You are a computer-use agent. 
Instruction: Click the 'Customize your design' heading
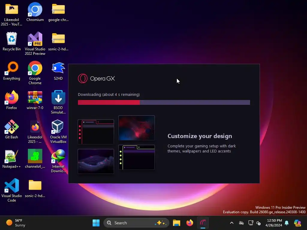[x=200, y=136]
